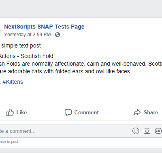
Task: Click the Share text label
Action: tap(151, 112)
